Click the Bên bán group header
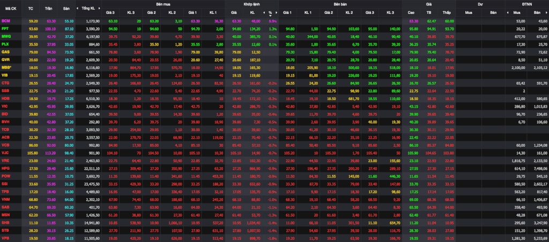Viewport: 549px width, 242px height. tap(340, 4)
